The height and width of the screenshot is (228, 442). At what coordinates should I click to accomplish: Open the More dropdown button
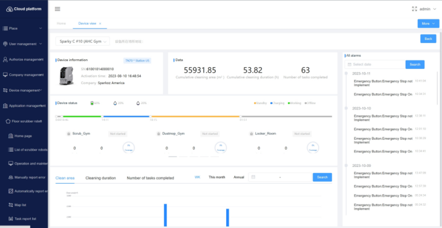(x=428, y=23)
